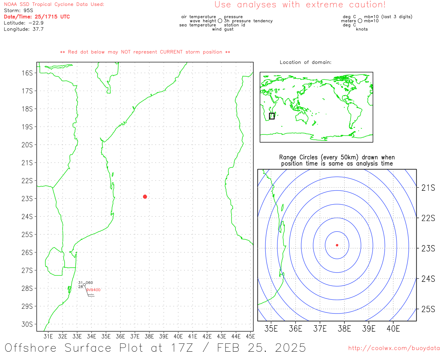The height and width of the screenshot is (352, 440).
Task: Click the 21S label on range circles map
Action: [428, 188]
